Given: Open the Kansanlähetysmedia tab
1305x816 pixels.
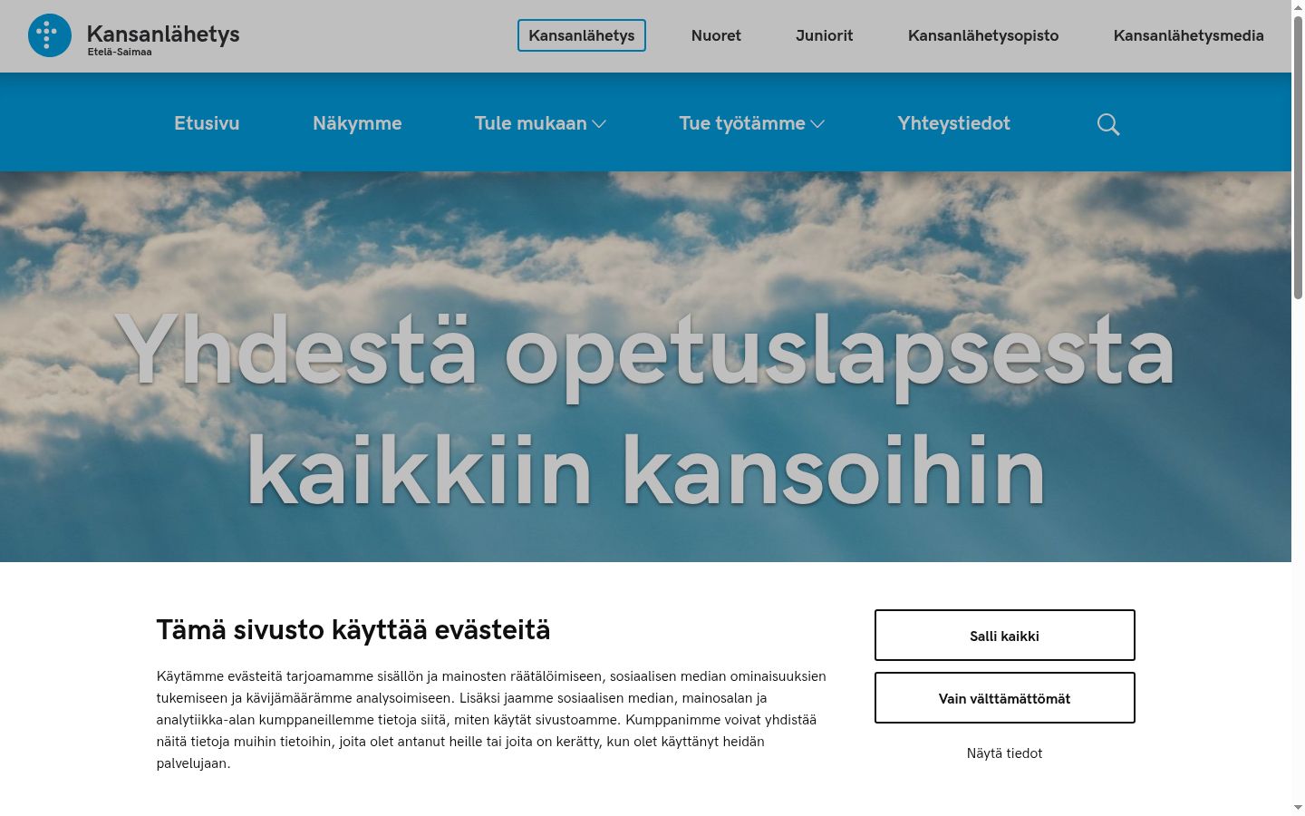Looking at the screenshot, I should [1188, 35].
